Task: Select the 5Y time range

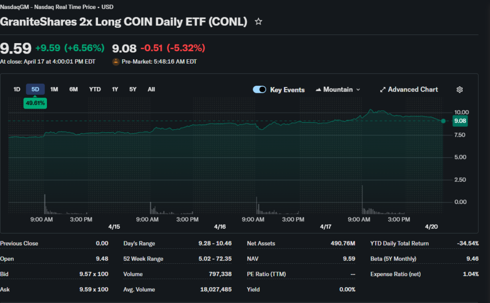Action: tap(133, 89)
